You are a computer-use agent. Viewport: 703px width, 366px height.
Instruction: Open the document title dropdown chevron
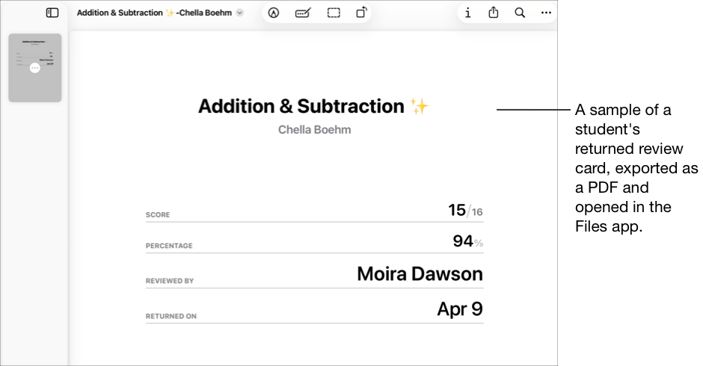point(240,13)
